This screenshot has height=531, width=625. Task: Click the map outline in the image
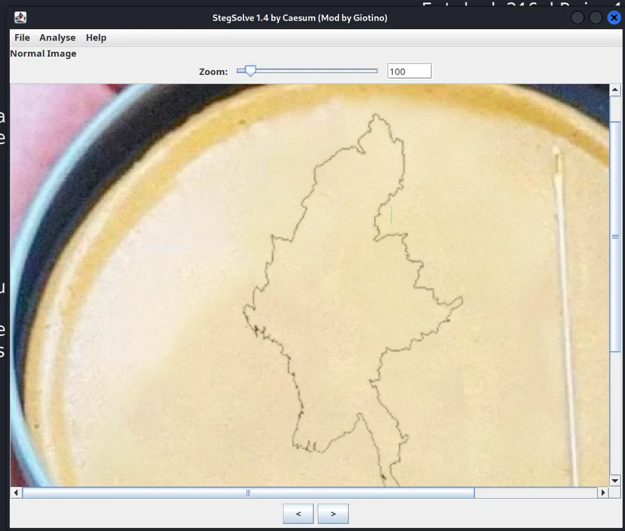(x=353, y=301)
